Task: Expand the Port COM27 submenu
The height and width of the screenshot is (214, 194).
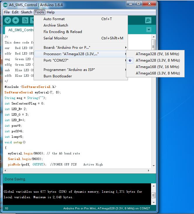Action: click(x=81, y=60)
